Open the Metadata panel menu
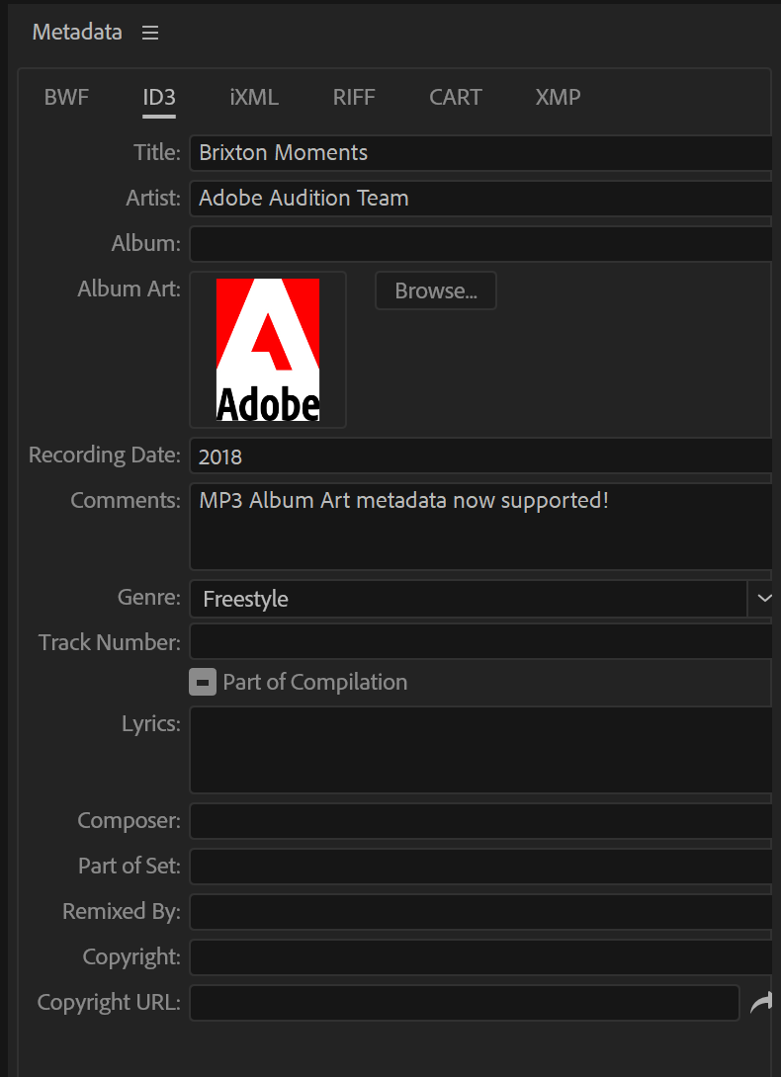 (x=150, y=32)
